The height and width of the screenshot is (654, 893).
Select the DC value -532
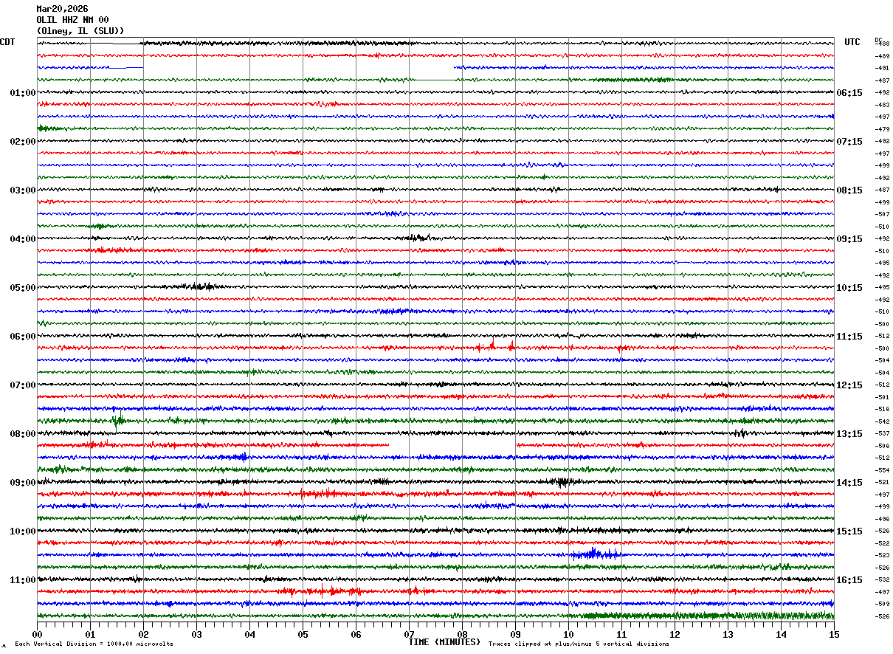(882, 580)
